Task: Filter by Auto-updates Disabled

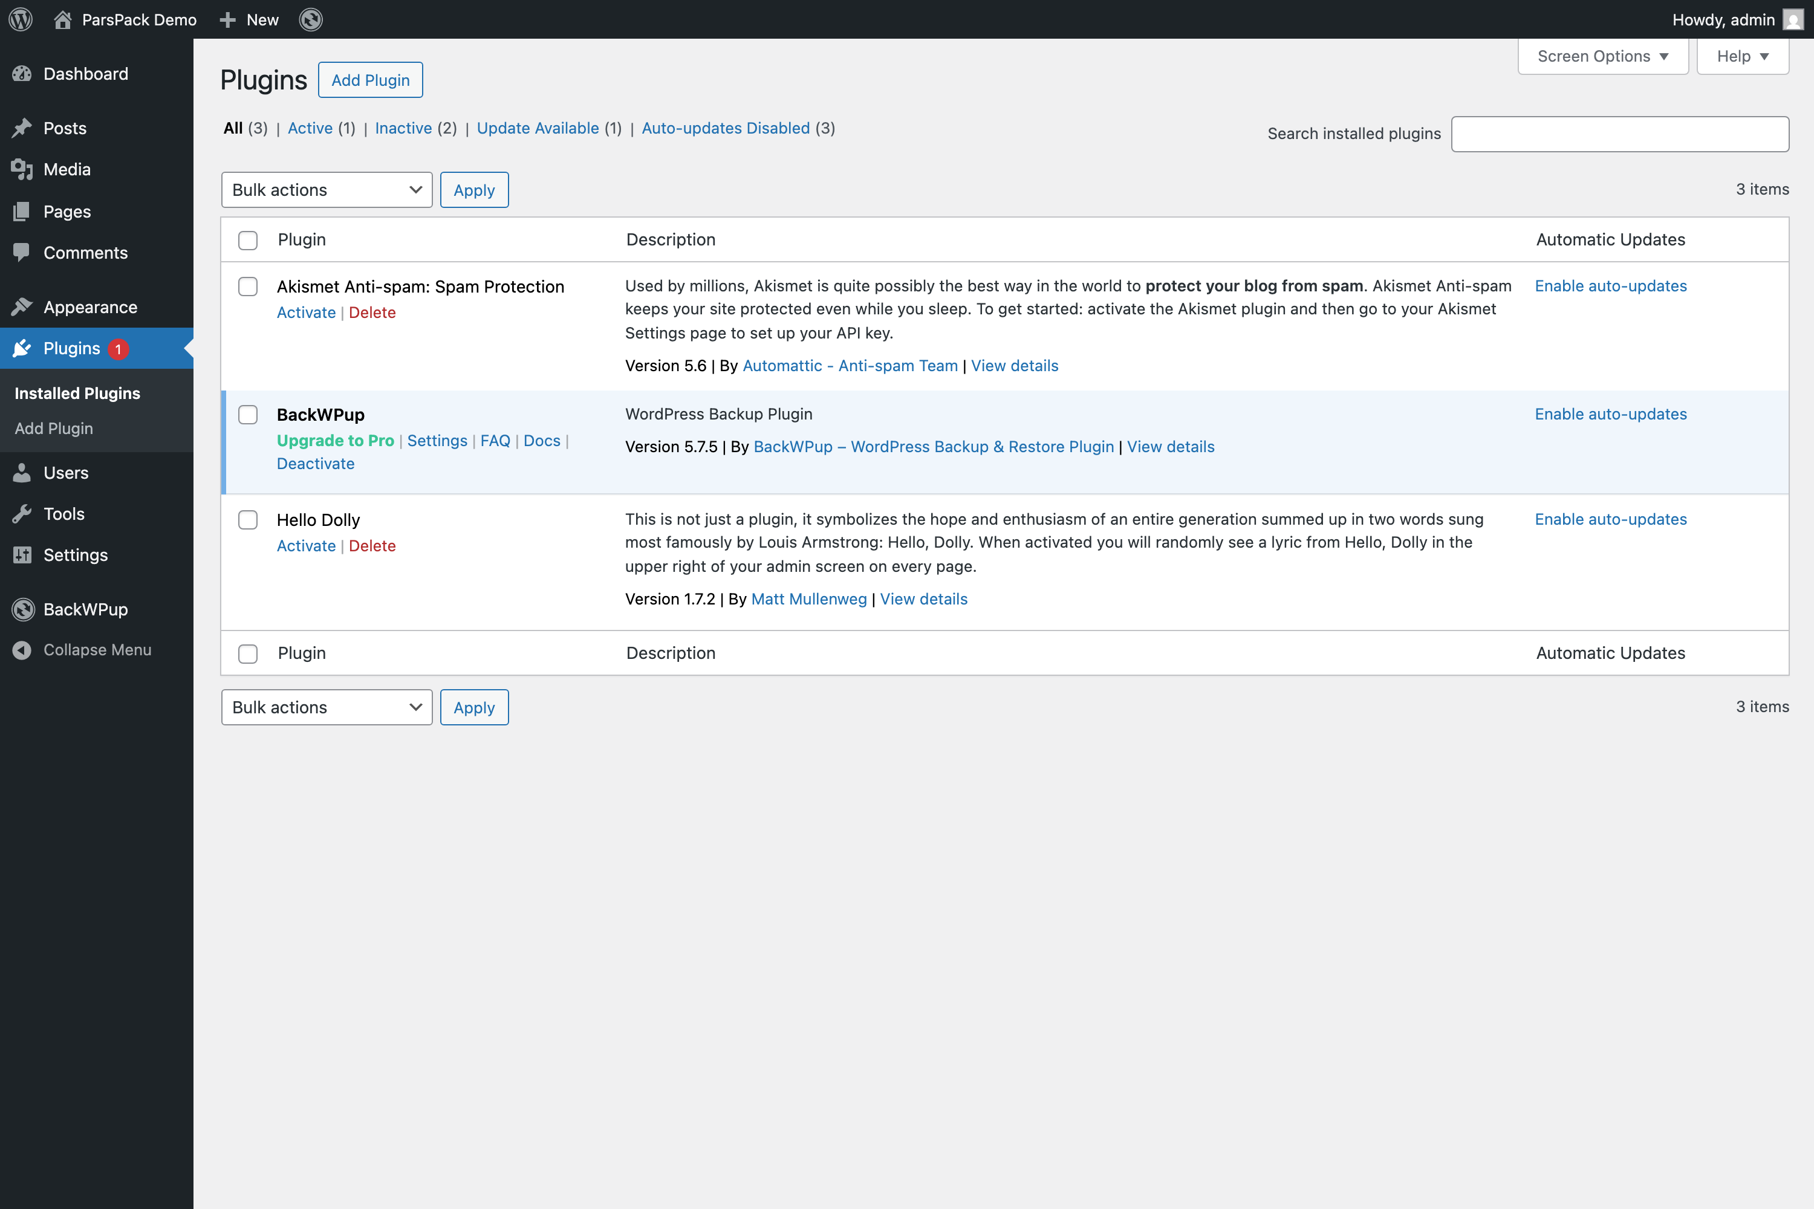Action: 726,128
